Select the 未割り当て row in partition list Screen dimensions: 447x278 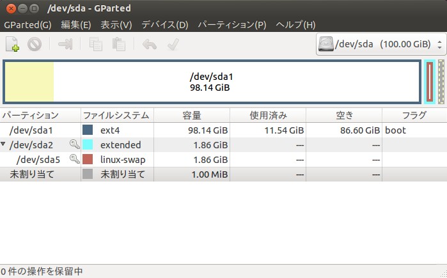[x=32, y=174]
